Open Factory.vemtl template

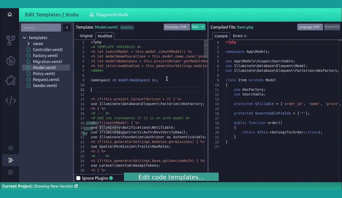[45, 56]
